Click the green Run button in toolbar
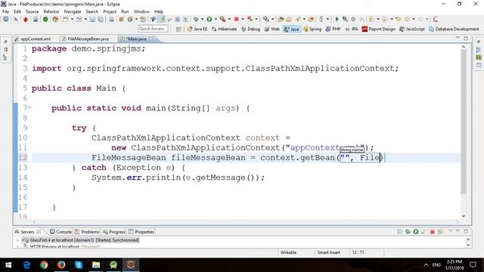 (x=209, y=19)
